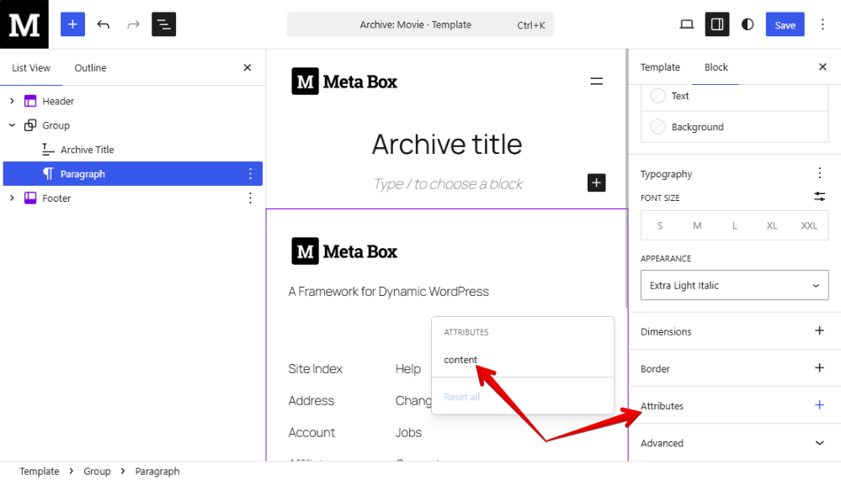Undo the last change
Screen dimensions: 841x480
click(x=103, y=24)
